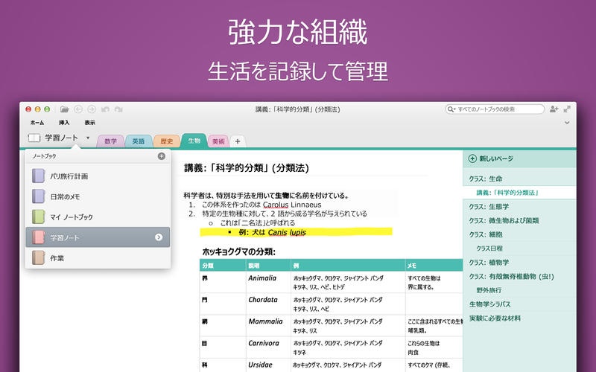
Task: Switch to the 歴史 section tab
Action: pos(166,141)
